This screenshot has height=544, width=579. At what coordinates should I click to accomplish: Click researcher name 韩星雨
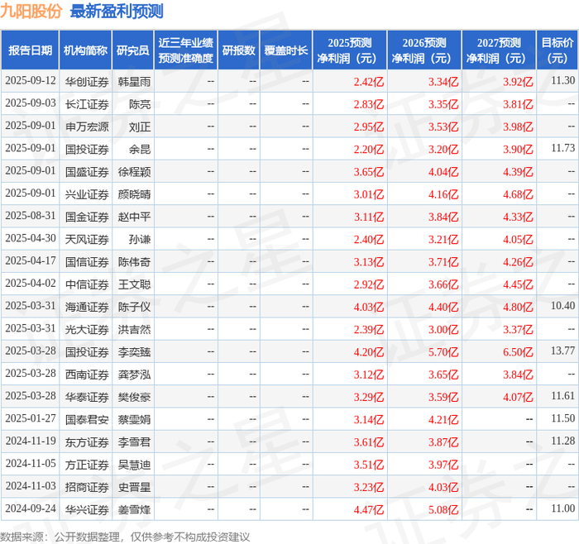[x=134, y=82]
